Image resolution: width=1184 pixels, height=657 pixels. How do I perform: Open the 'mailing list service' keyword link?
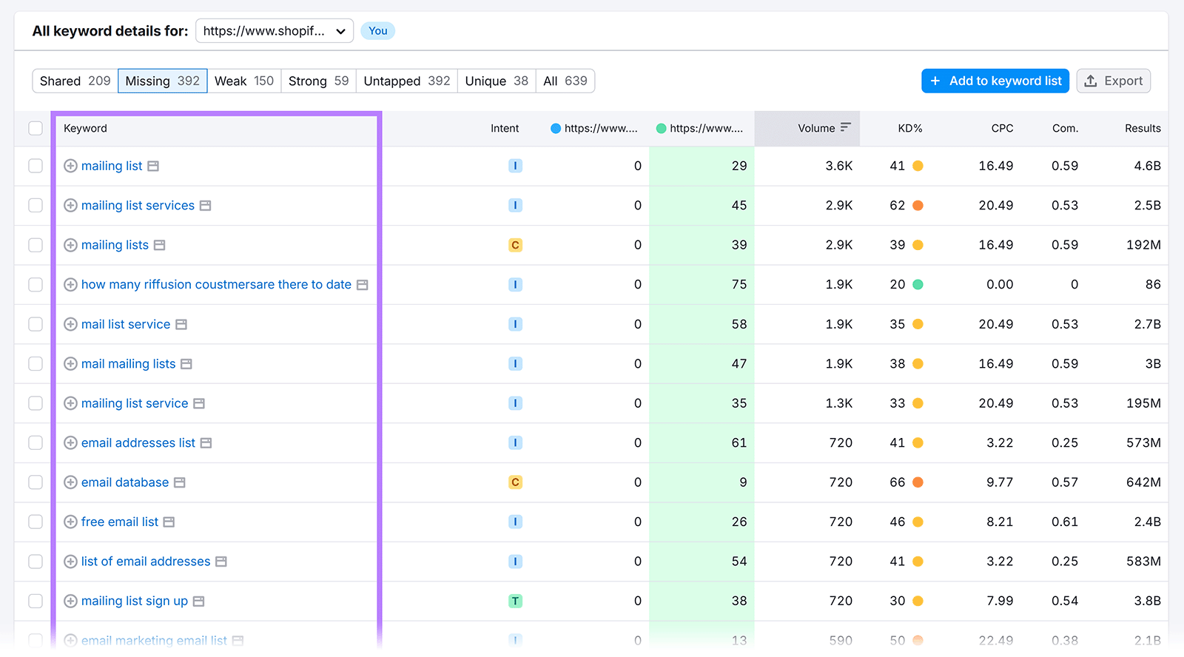click(135, 403)
